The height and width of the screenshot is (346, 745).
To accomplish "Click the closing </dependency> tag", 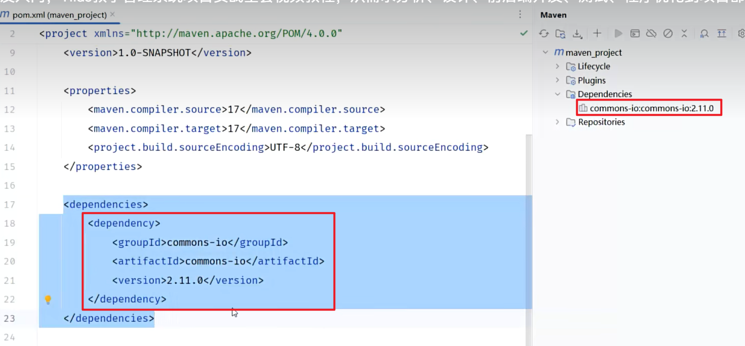I will click(127, 299).
